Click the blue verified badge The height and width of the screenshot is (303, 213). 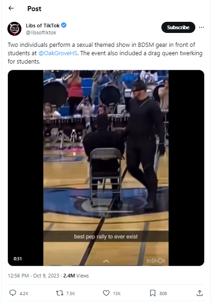click(64, 25)
